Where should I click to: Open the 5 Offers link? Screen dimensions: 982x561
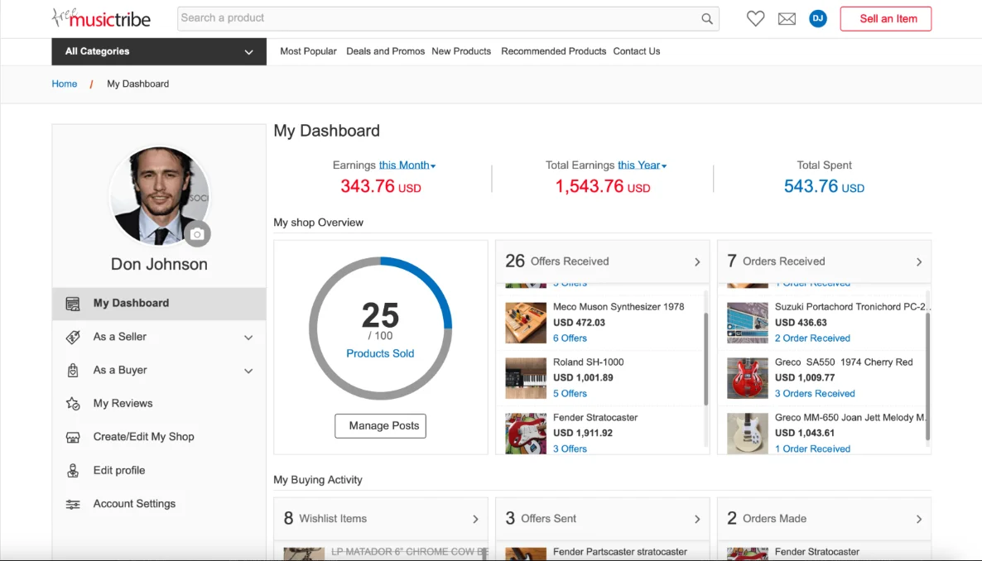(570, 394)
